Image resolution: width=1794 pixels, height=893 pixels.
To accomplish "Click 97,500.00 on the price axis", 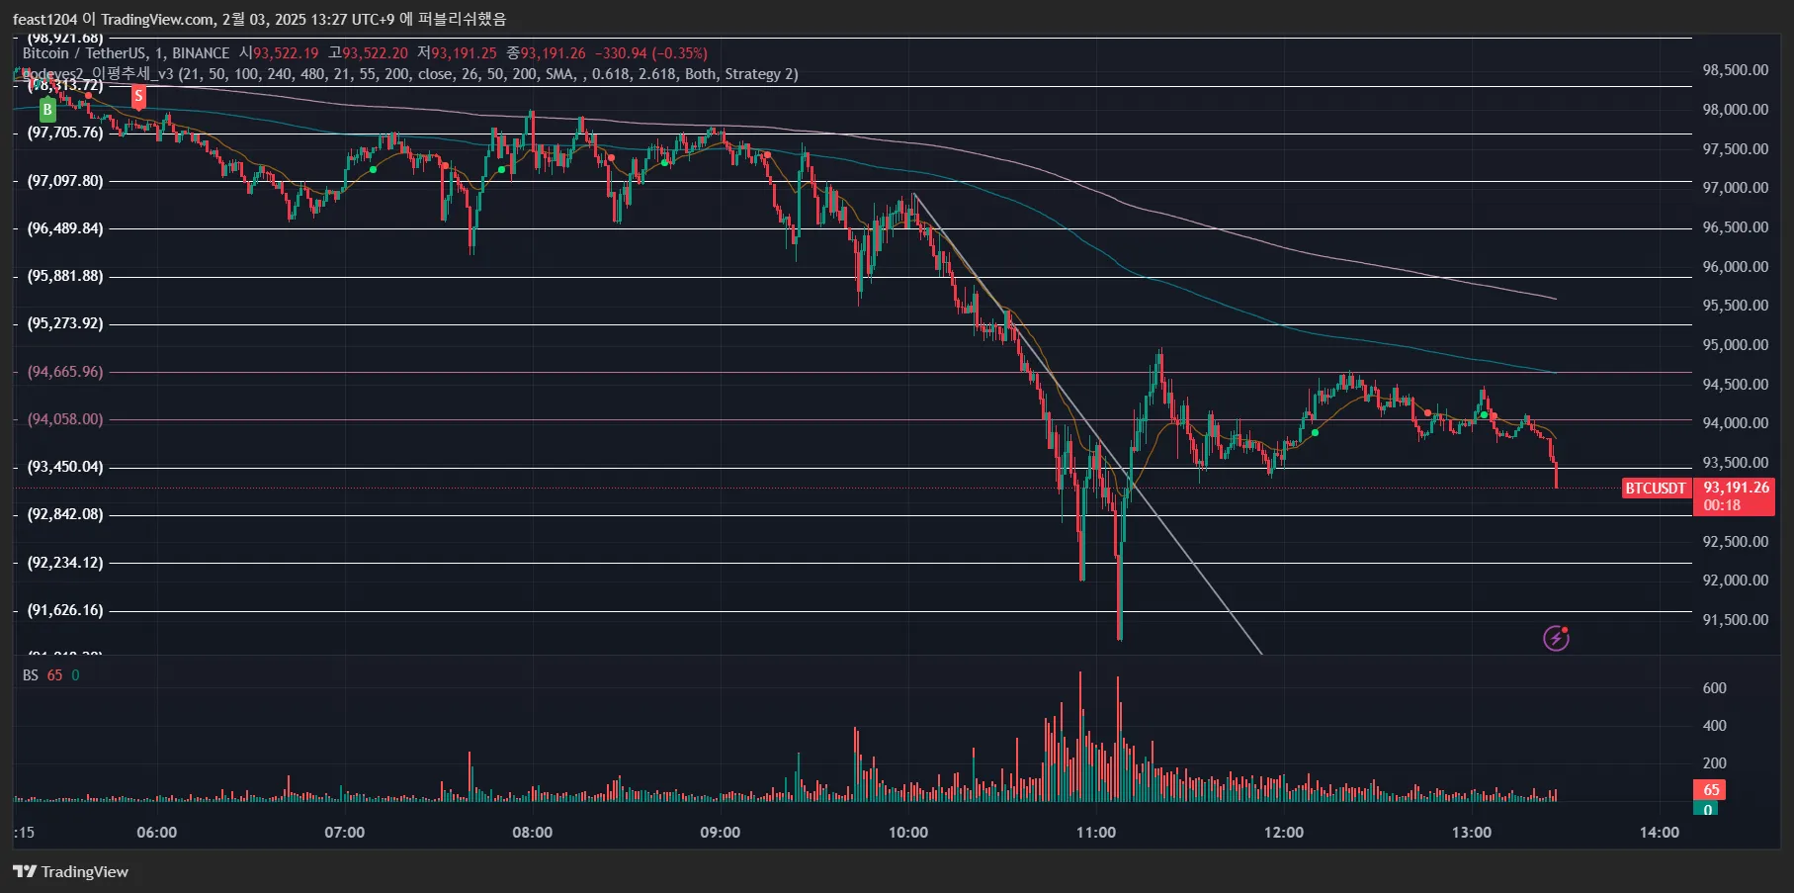I will click(1735, 149).
